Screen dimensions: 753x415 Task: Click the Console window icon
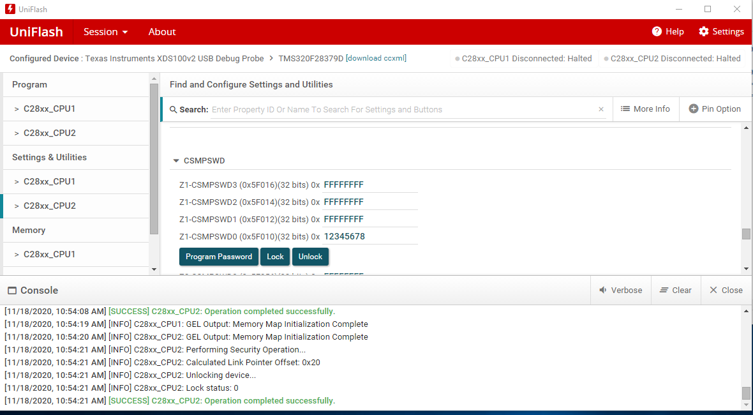click(12, 290)
